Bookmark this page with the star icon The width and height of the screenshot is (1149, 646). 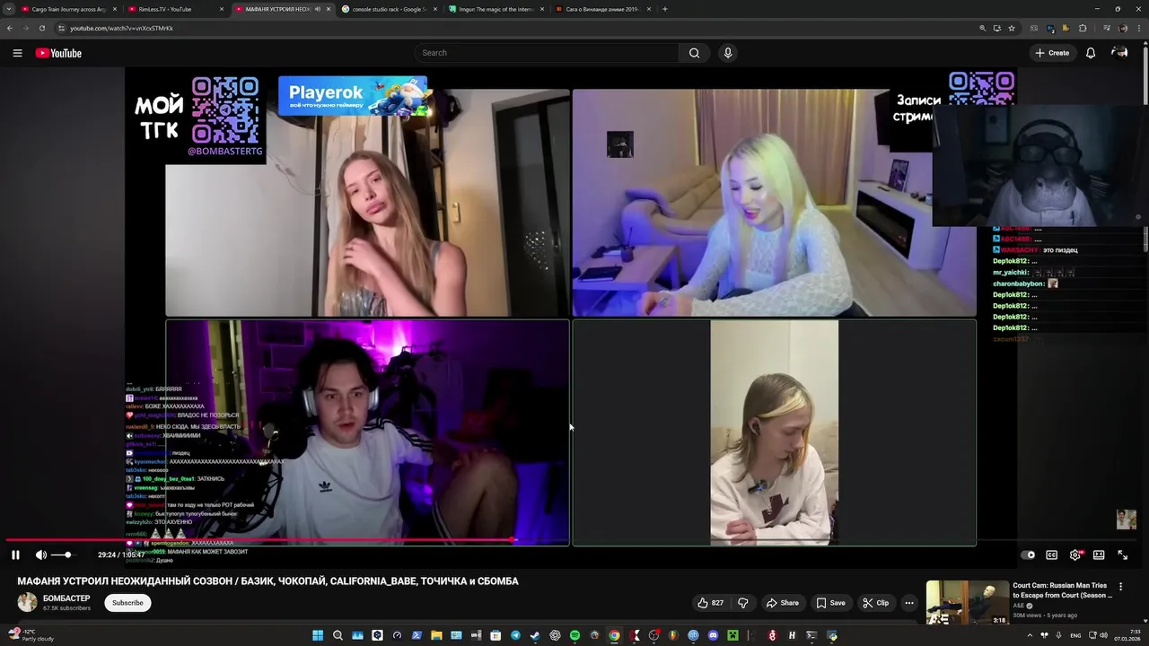click(1012, 28)
